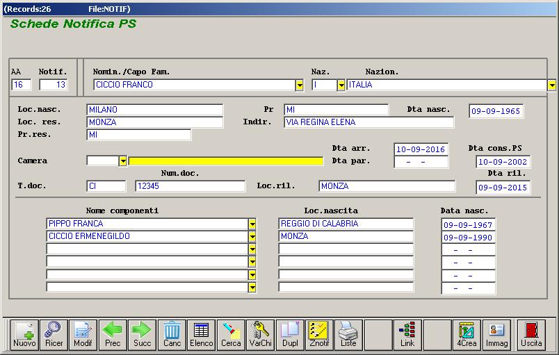Click the Znotif toolbar button
The image size is (559, 355).
tap(319, 334)
